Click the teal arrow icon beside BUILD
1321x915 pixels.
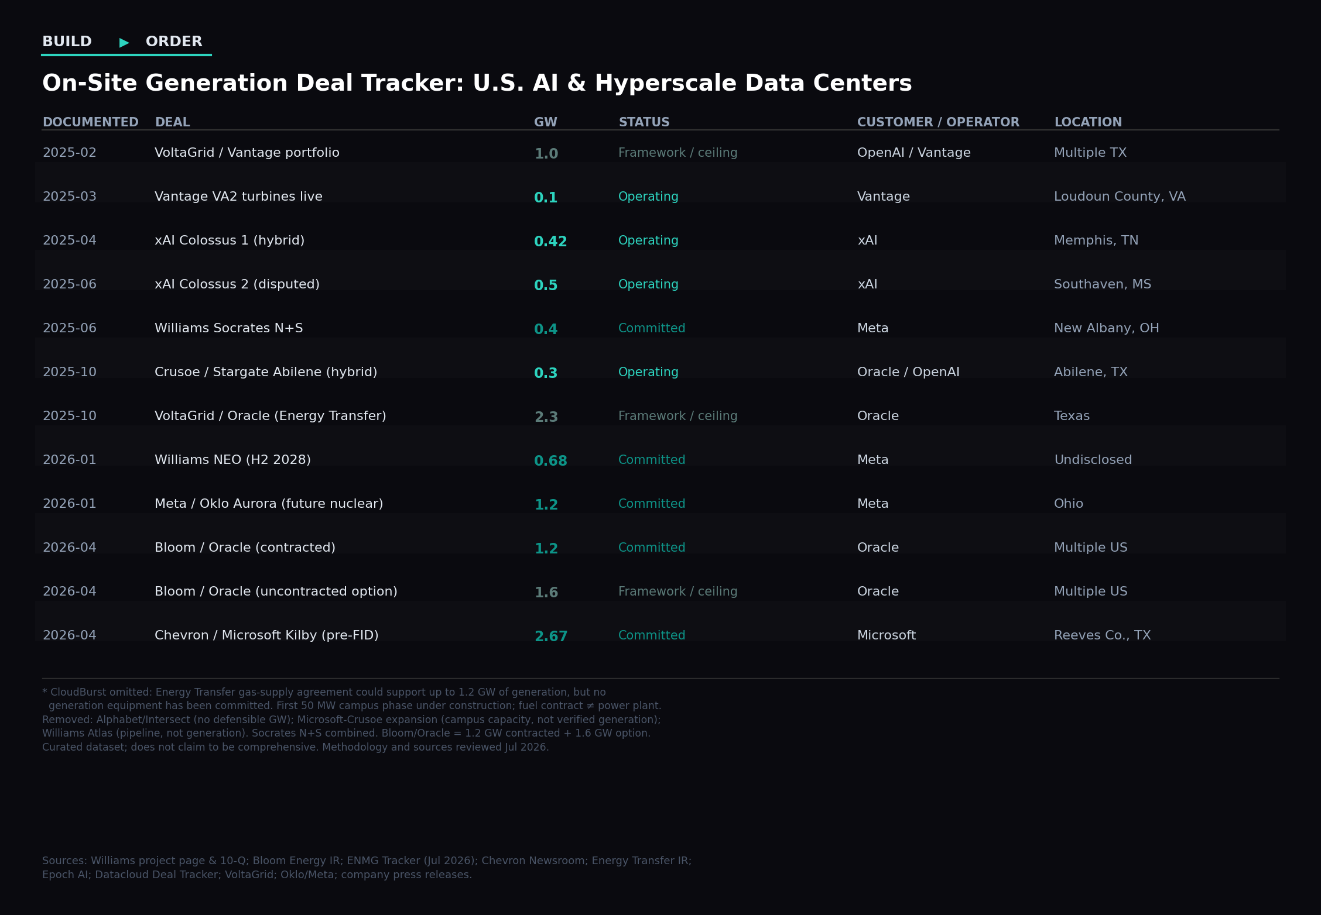(124, 42)
